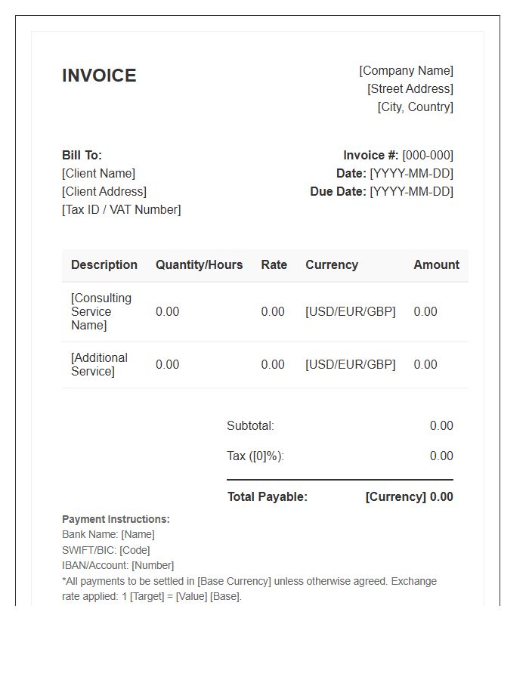Click the exchange rate [Target] = [Value] line

click(x=152, y=597)
